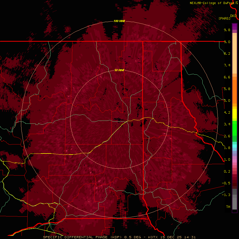The width and height of the screenshot is (239, 239).
Task: Click the TH threshold label on scale
Action: point(228,207)
